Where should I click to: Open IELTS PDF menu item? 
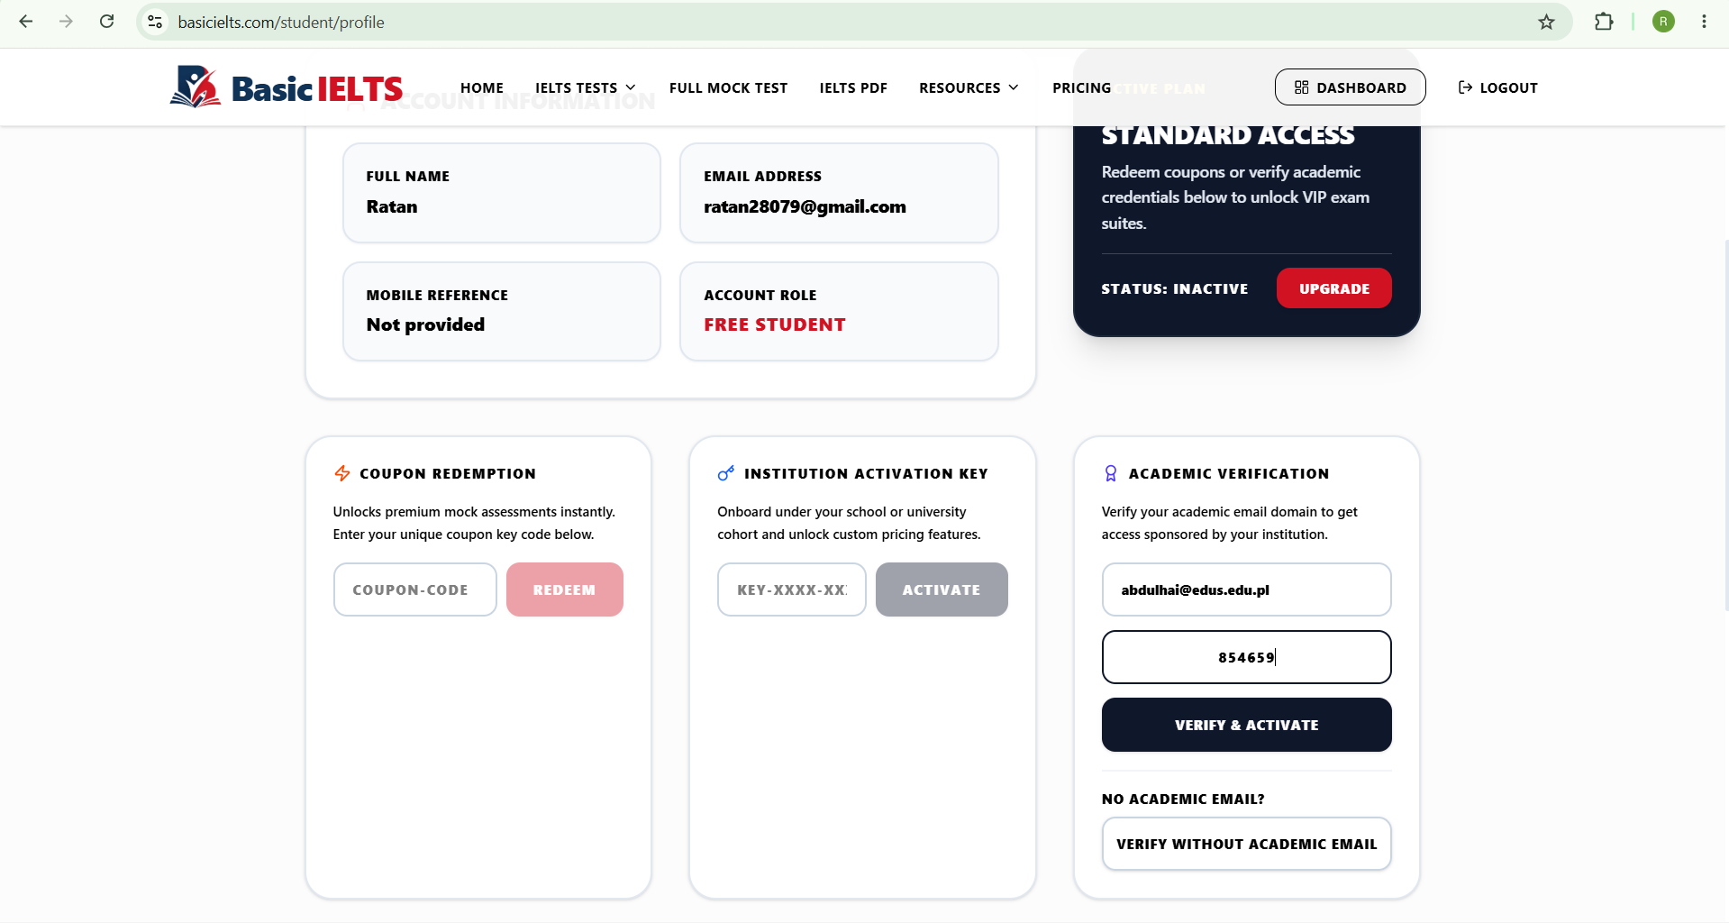coord(853,87)
